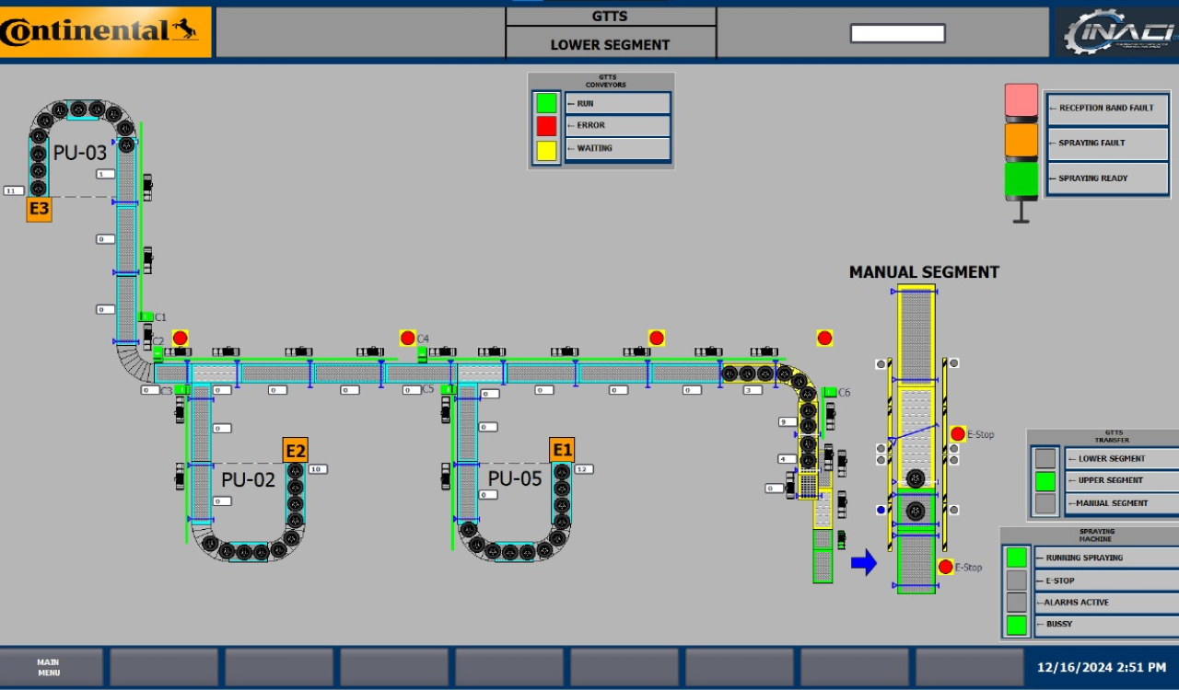Click the blue arrow near the manual segment

pos(863,562)
